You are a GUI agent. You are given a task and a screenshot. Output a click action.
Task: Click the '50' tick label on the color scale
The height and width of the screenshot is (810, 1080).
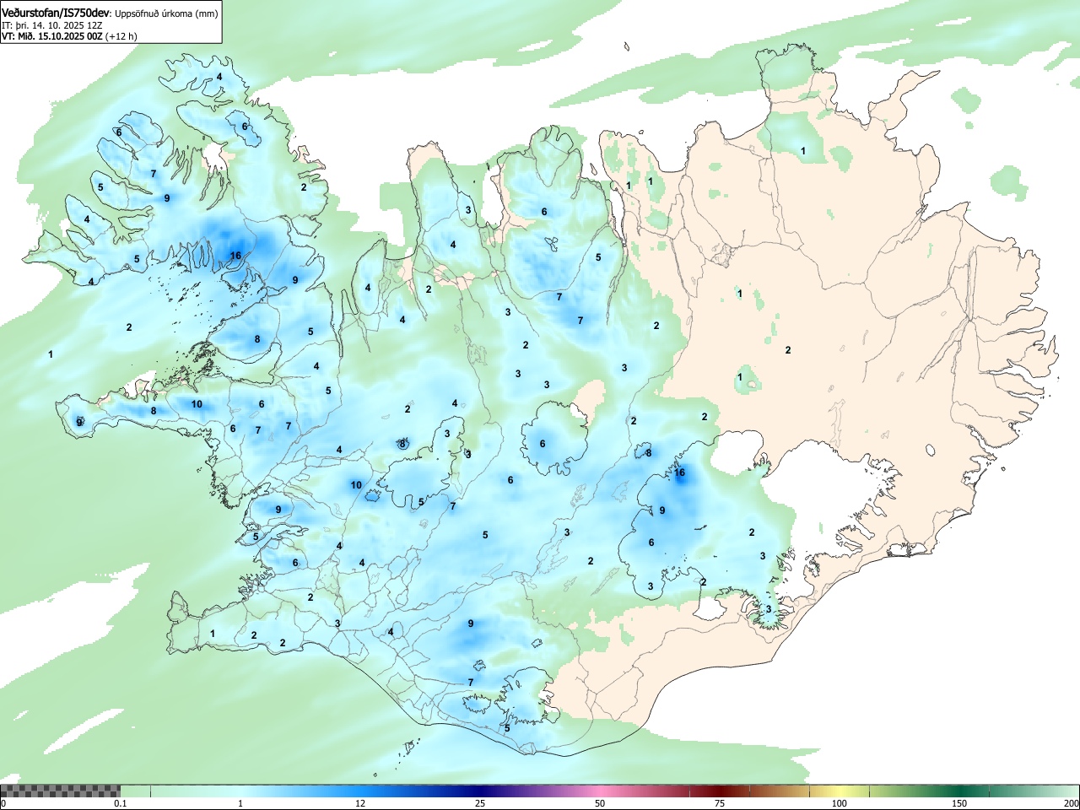point(600,803)
